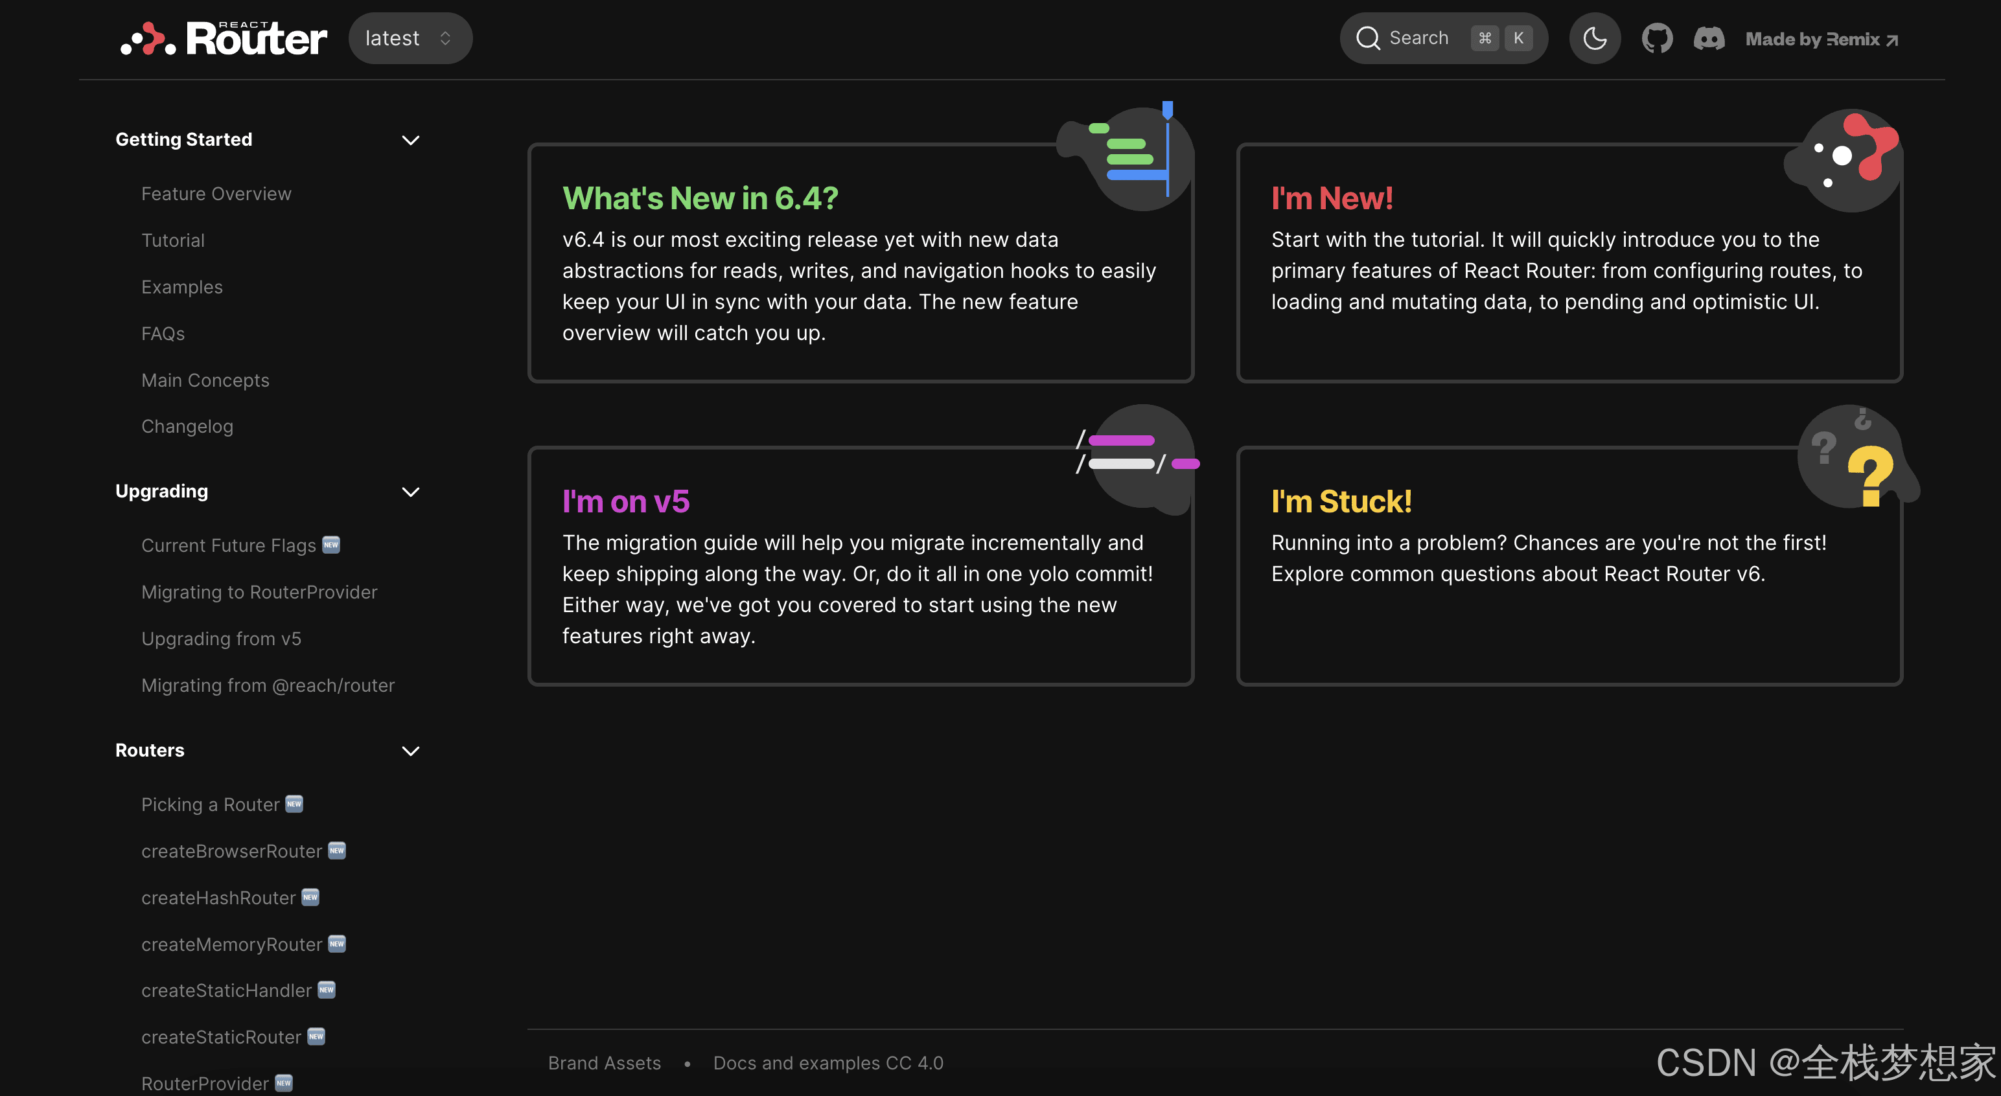
Task: Click the I'm New! card heading
Action: 1332,198
